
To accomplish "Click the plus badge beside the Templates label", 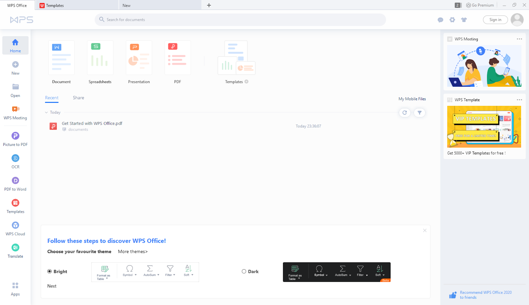I will pos(246,82).
